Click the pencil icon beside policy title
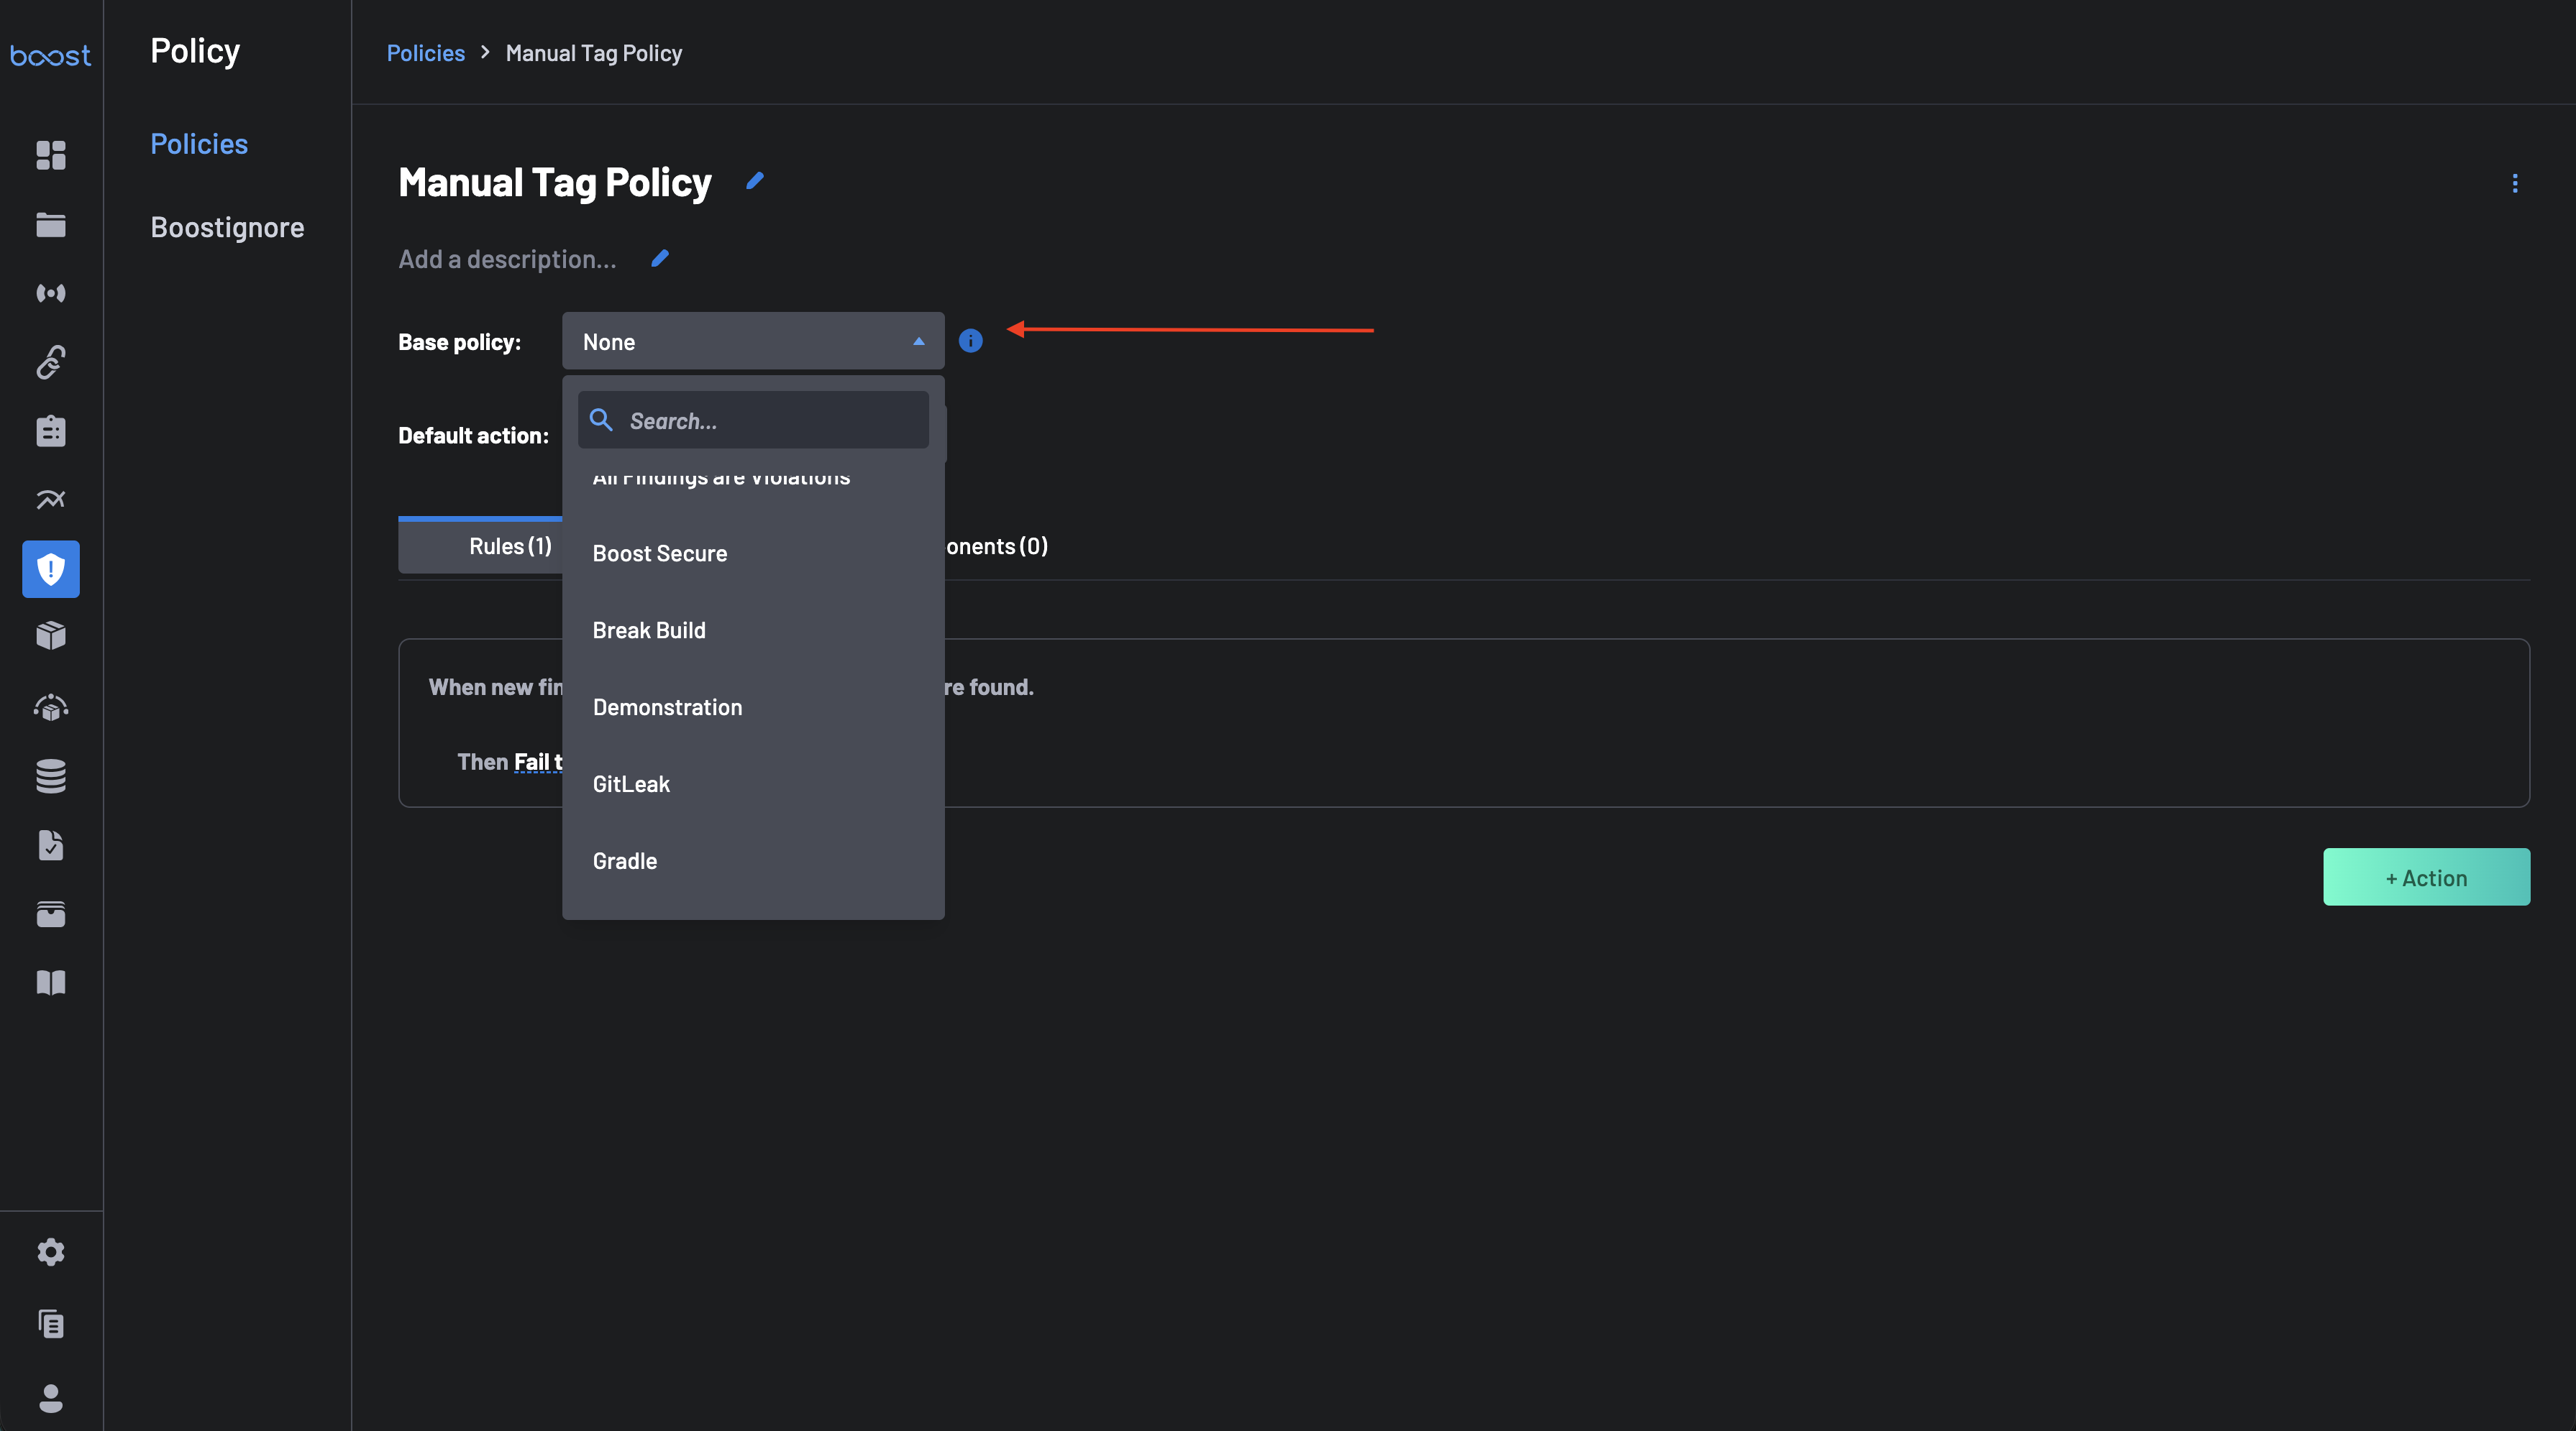The height and width of the screenshot is (1431, 2576). click(755, 181)
